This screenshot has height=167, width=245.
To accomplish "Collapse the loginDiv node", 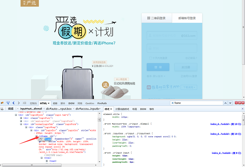I will [x=31, y=130].
